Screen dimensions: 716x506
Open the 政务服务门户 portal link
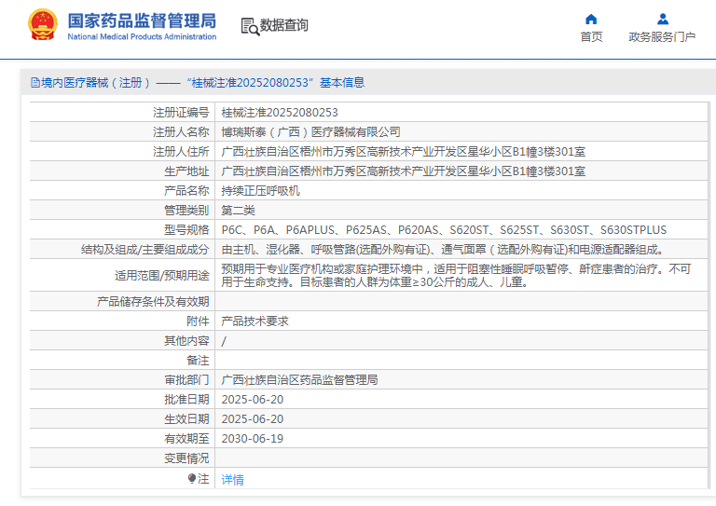tap(662, 37)
